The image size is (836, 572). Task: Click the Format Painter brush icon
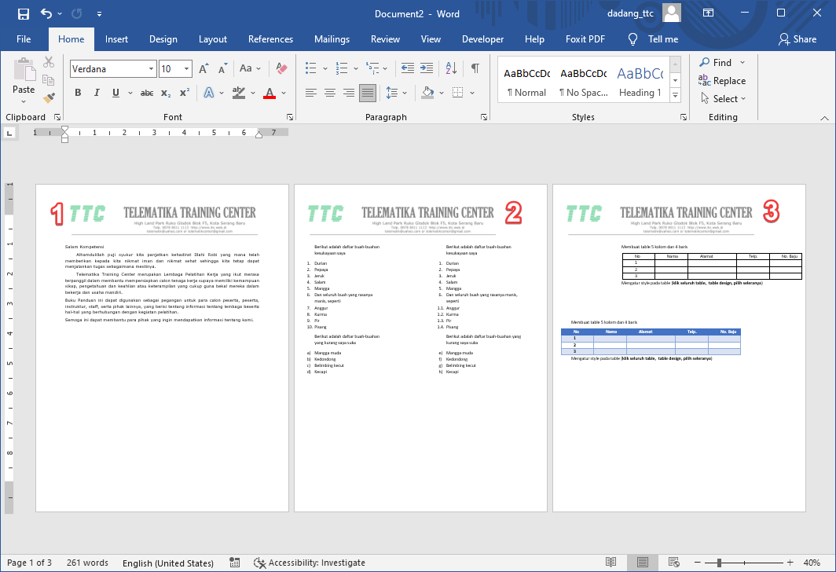[x=49, y=98]
